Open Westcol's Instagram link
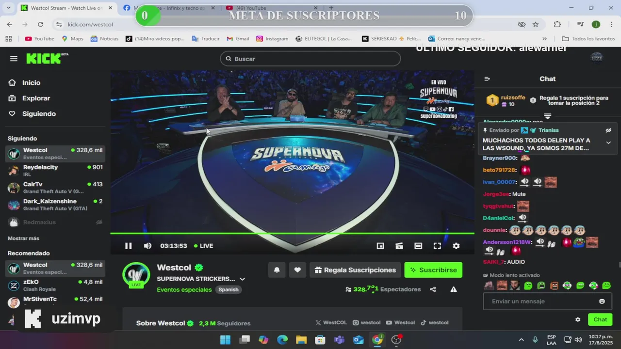This screenshot has height=349, width=621. [x=366, y=322]
